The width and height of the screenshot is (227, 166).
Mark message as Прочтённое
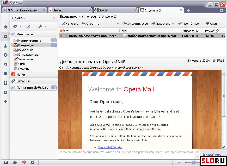188,24
